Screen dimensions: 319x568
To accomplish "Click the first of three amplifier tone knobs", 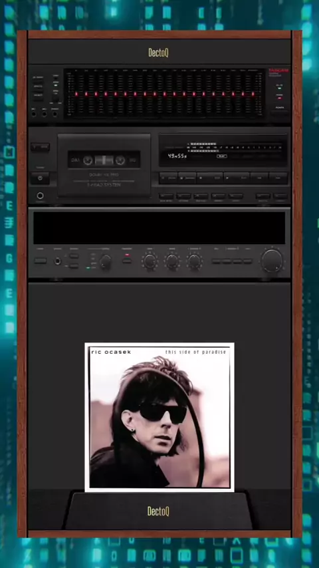I will pos(150,261).
